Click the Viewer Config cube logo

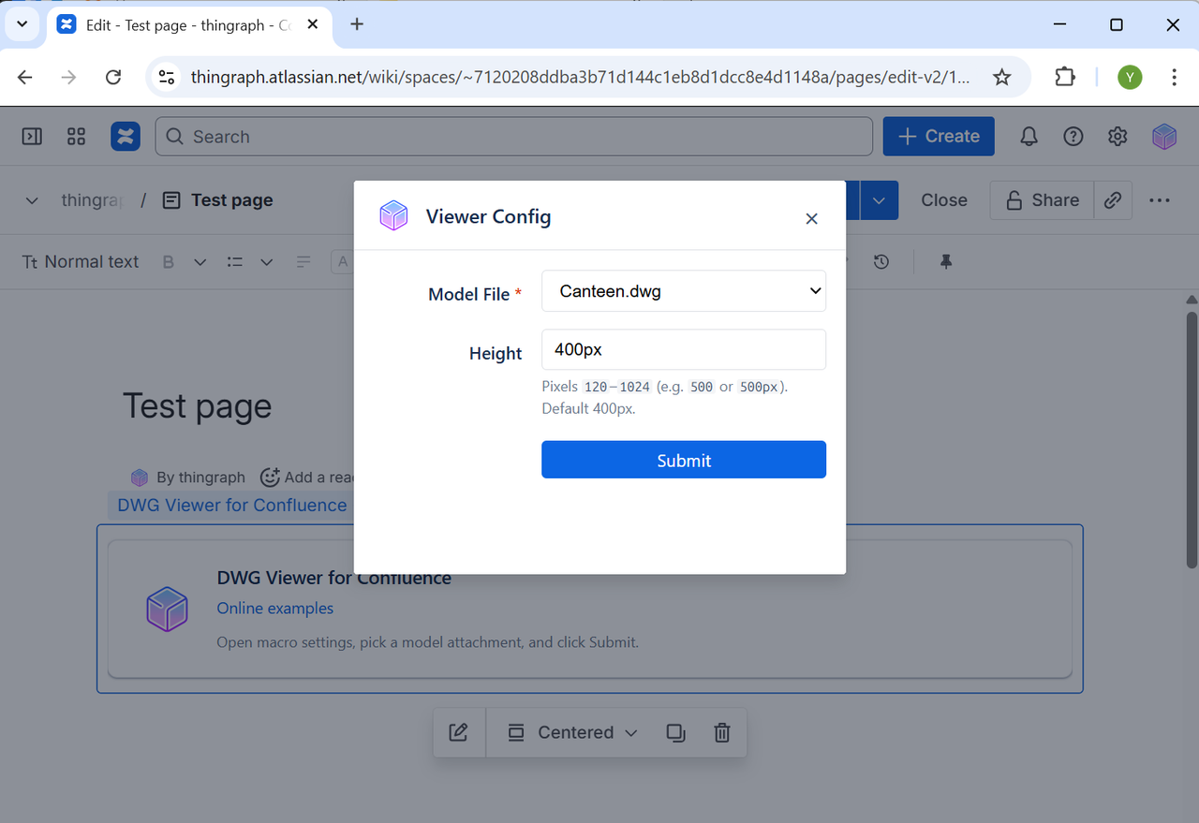[x=393, y=216]
